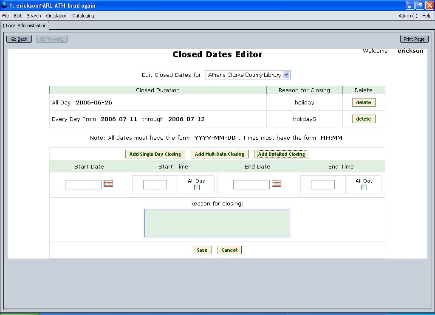Image resolution: width=435 pixels, height=315 pixels.
Task: Click the Start Date input field
Action: [x=83, y=184]
